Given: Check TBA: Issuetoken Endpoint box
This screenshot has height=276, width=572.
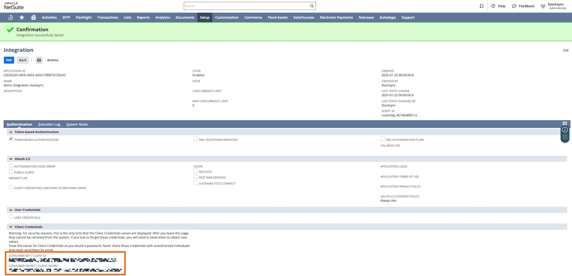Looking at the screenshot, I should pyautogui.click(x=196, y=139).
